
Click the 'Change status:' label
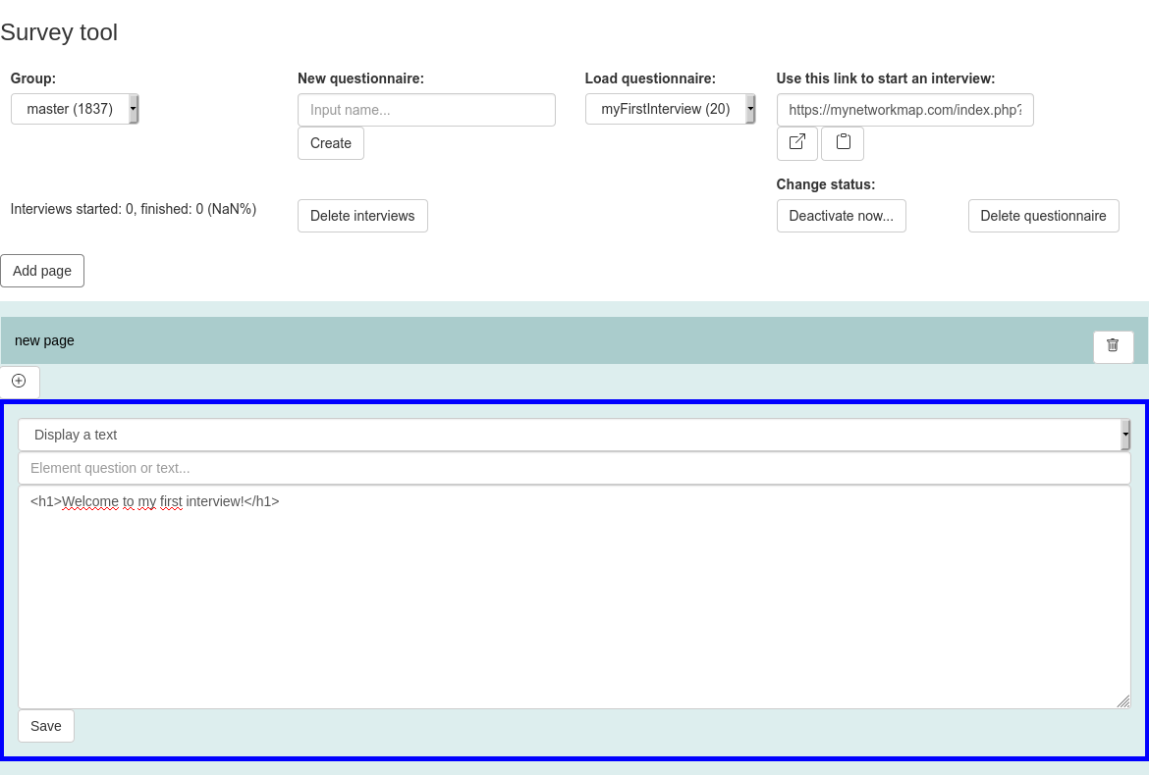tap(826, 184)
